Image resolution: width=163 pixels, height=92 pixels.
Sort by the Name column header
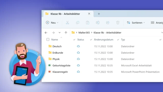click(x=55, y=40)
